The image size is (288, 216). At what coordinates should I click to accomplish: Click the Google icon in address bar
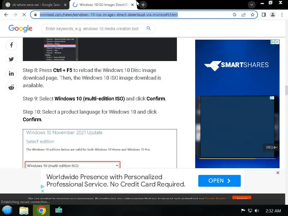pyautogui.click(x=235, y=15)
